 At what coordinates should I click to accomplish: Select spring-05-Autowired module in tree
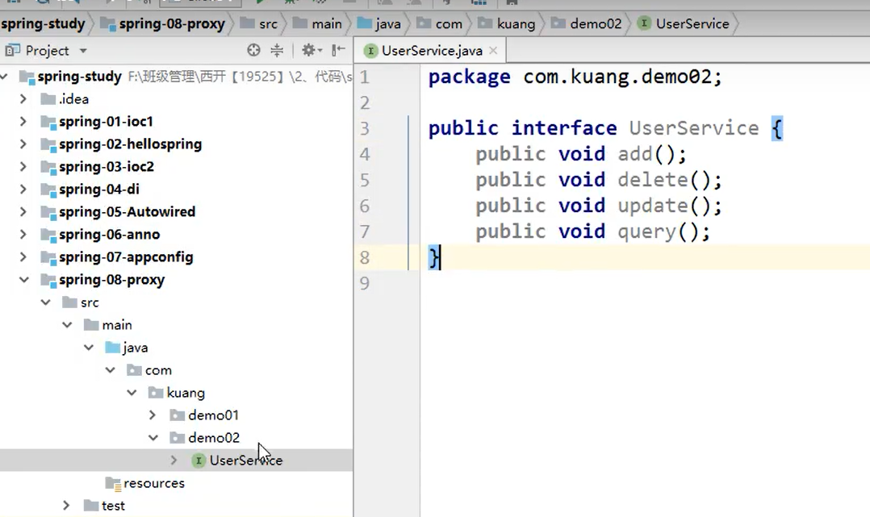click(x=127, y=212)
